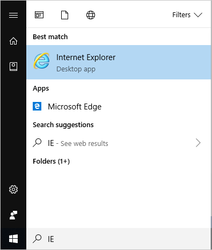Click the Apps section heading
The width and height of the screenshot is (212, 250).
click(41, 89)
